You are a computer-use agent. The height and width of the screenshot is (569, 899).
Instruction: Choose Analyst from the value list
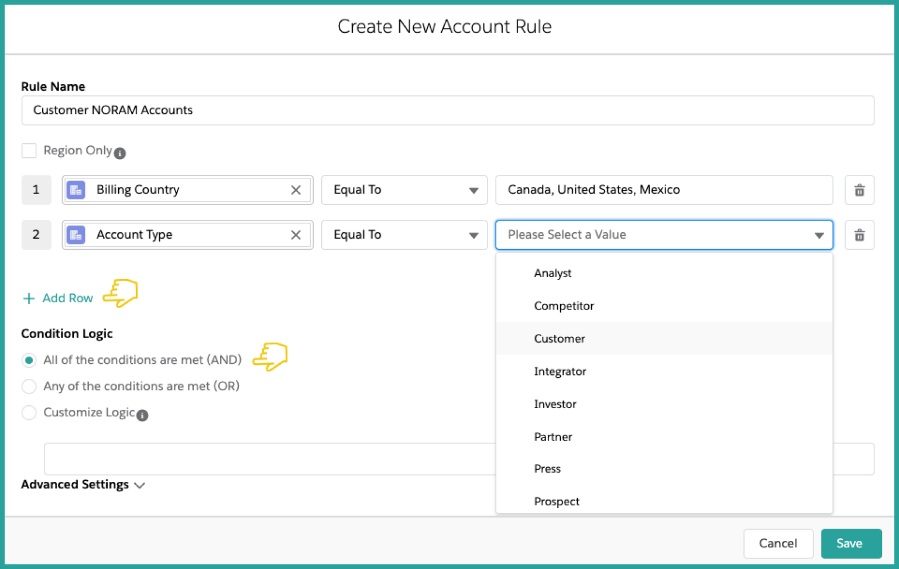(664, 273)
